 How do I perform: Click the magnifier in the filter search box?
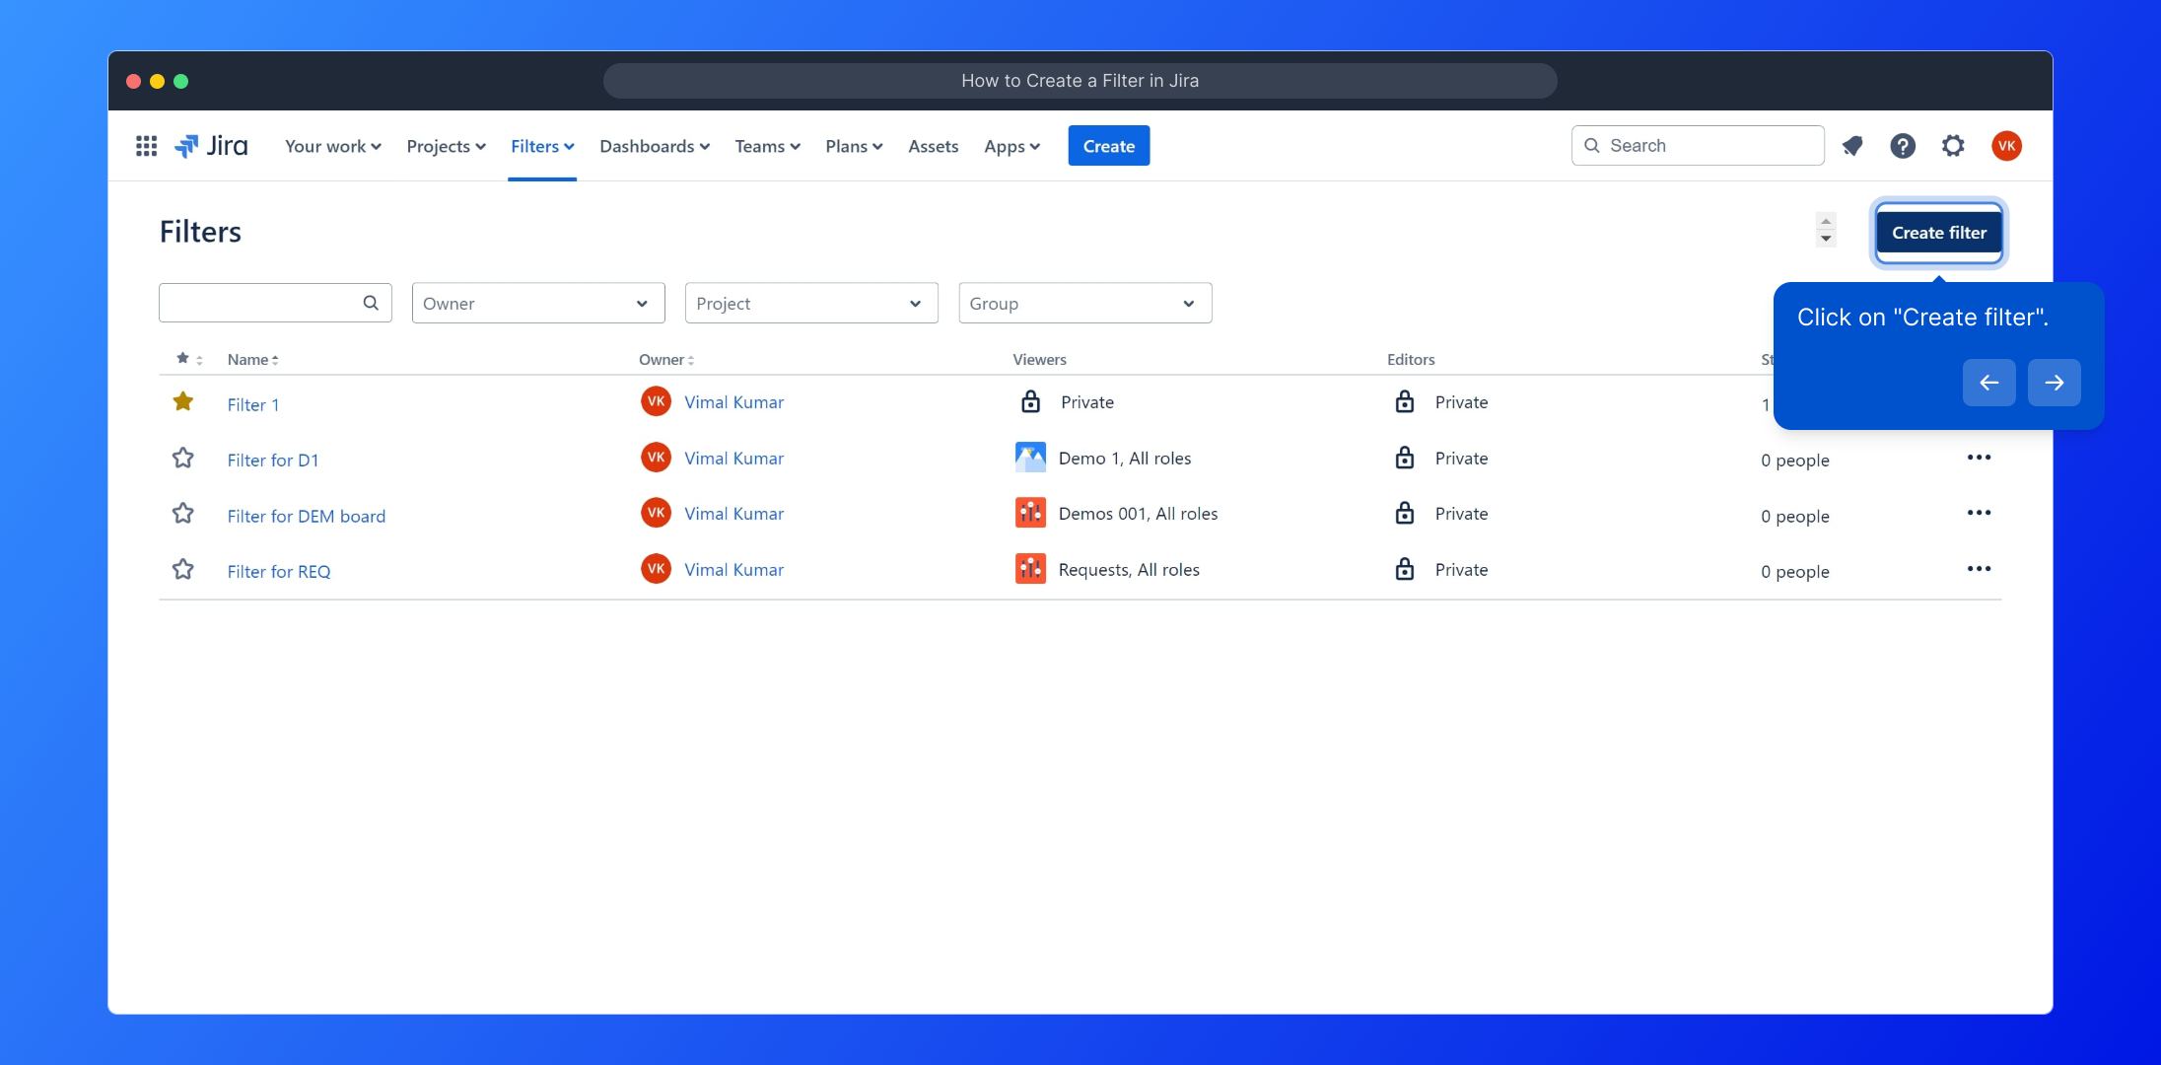[x=371, y=303]
